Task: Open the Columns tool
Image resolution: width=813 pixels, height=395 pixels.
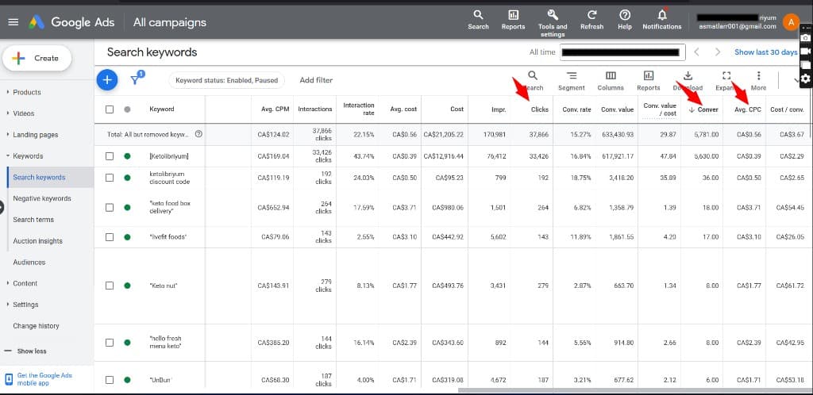Action: [611, 81]
